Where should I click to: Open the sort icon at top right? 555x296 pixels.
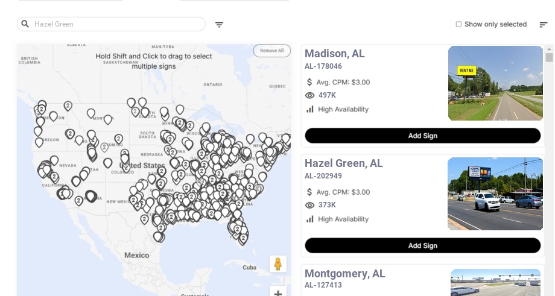point(543,25)
